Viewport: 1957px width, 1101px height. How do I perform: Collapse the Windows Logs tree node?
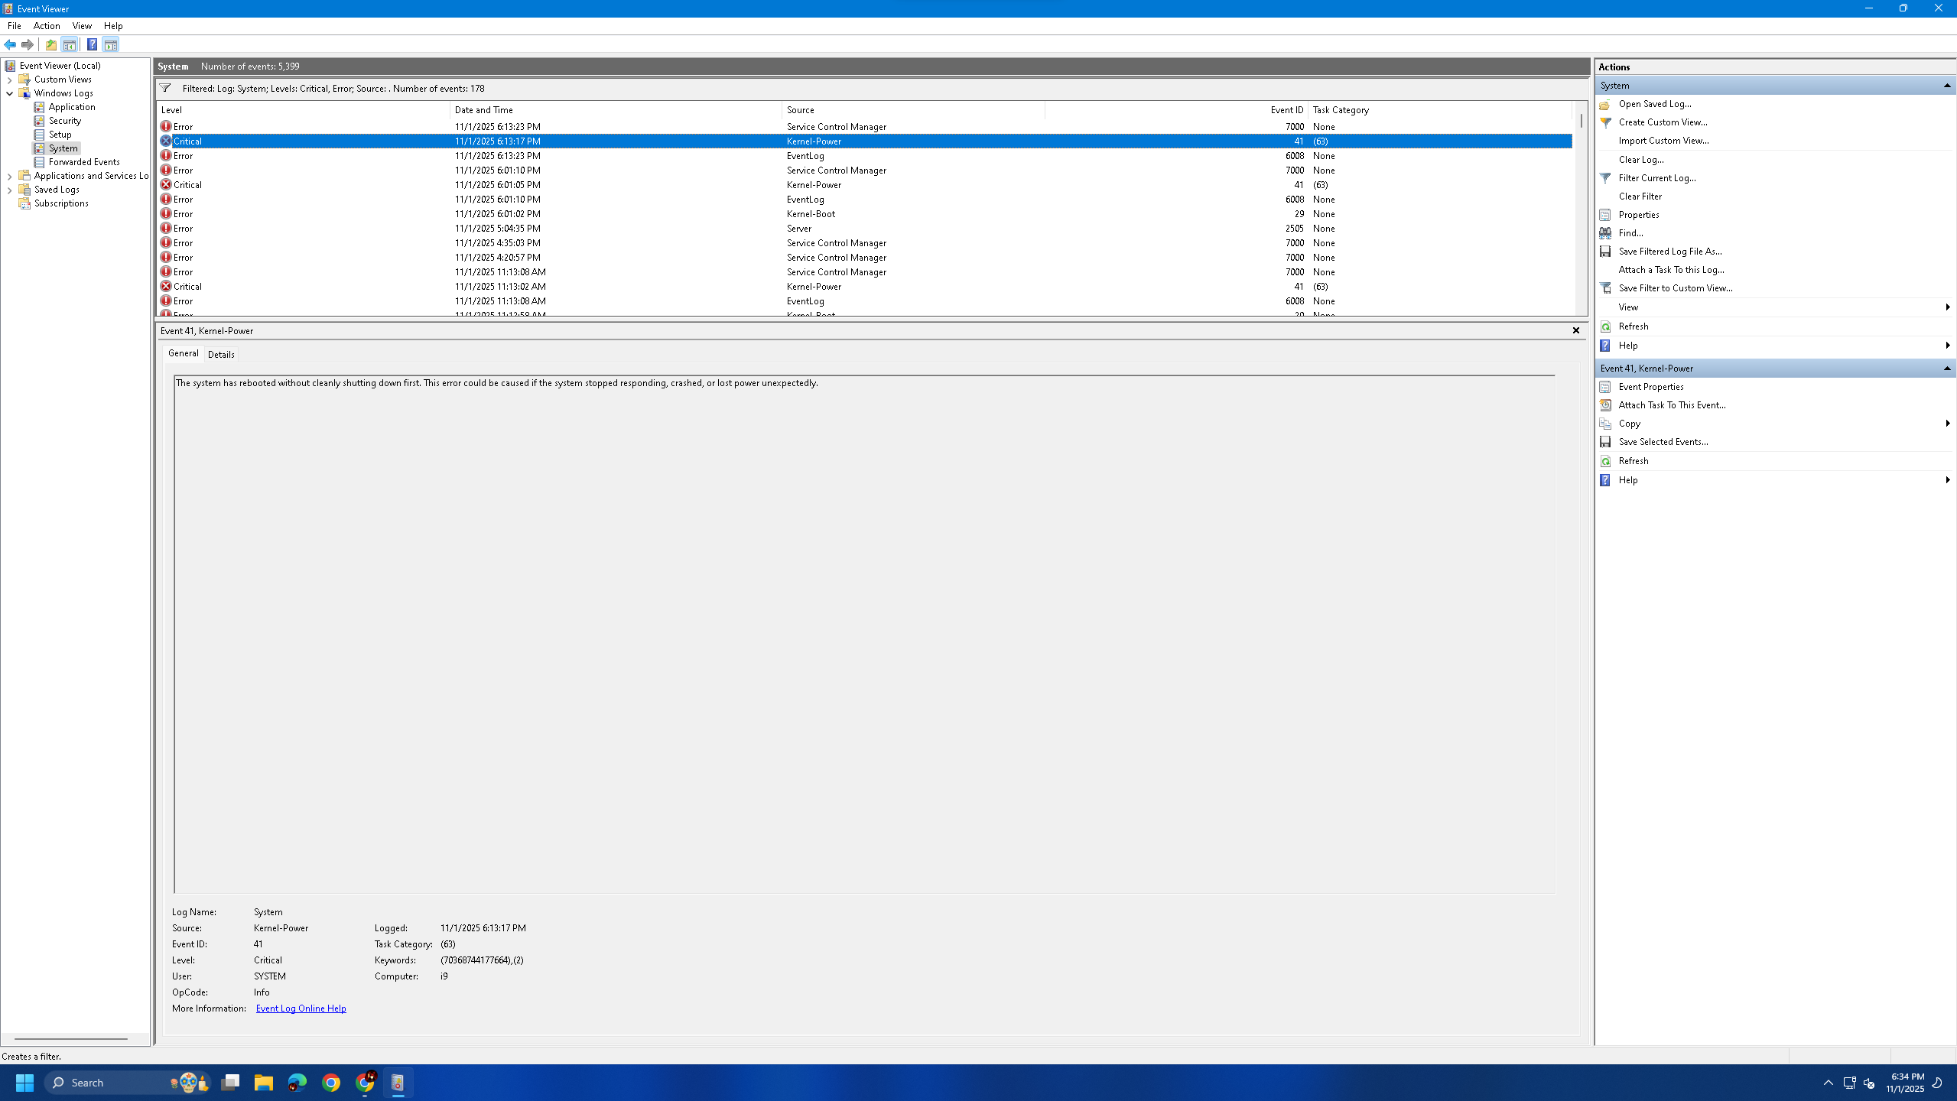coord(10,93)
